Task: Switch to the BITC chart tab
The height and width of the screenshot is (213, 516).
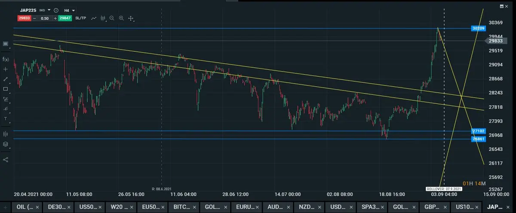Action: (184, 207)
